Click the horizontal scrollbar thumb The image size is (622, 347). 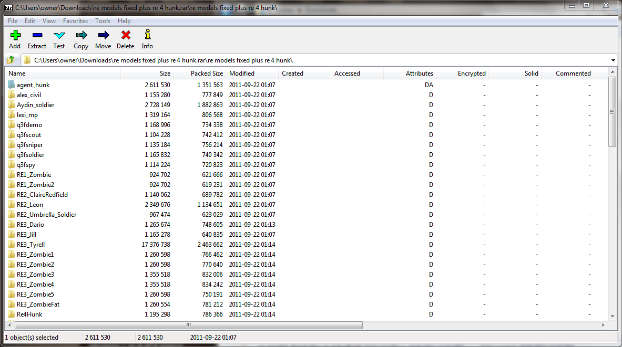[189, 325]
